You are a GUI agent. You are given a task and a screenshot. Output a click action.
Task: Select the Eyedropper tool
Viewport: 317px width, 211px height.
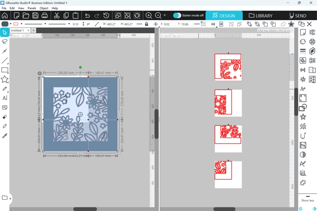pyautogui.click(x=5, y=136)
